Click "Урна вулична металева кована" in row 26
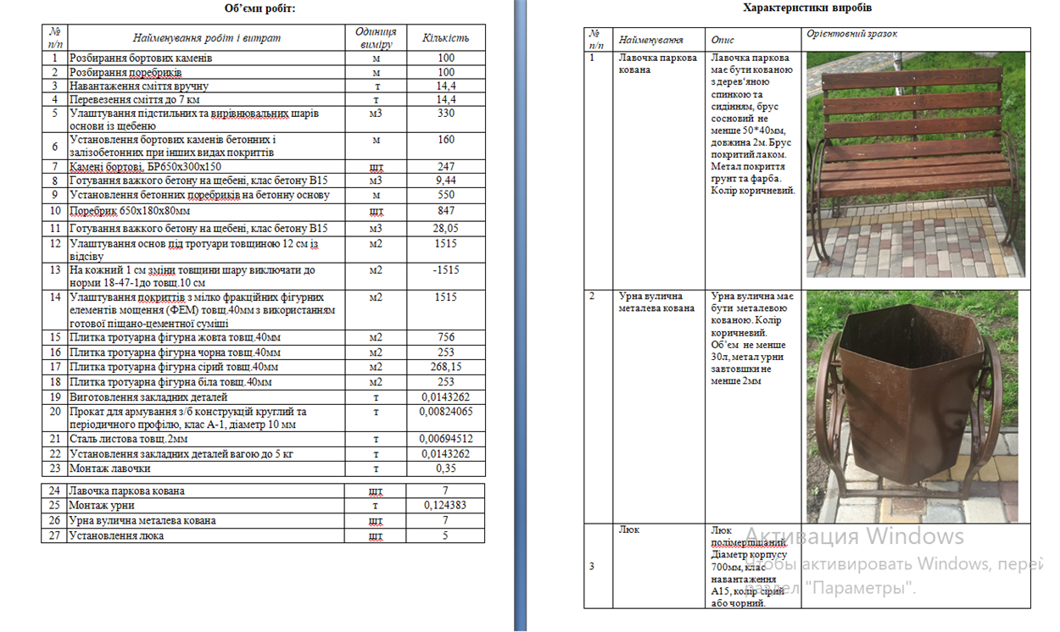 (x=142, y=520)
